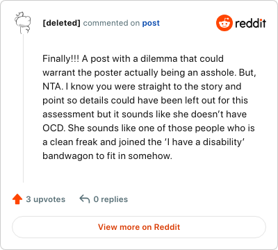This screenshot has width=278, height=250.
Task: Click the 'commented on' header text
Action: [x=111, y=23]
